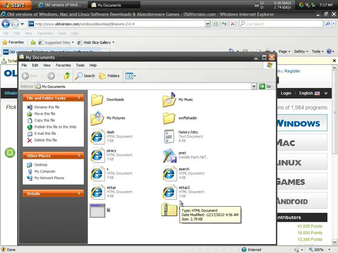The width and height of the screenshot is (338, 253).
Task: Open the Favorites menu in My Documents
Action: [63, 65]
